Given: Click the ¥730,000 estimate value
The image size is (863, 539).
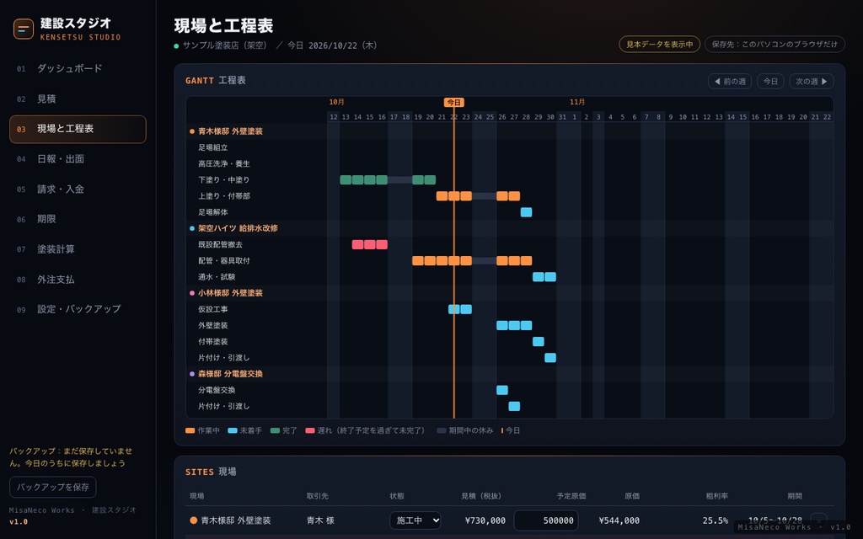Looking at the screenshot, I should [485, 520].
